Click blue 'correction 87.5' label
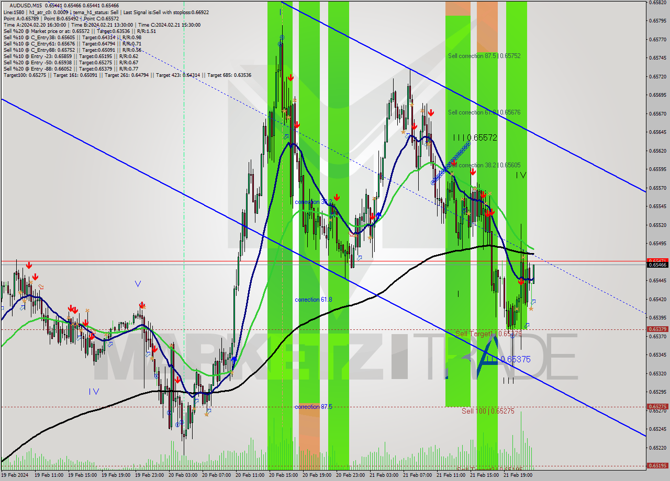The height and width of the screenshot is (481, 670). (x=314, y=407)
